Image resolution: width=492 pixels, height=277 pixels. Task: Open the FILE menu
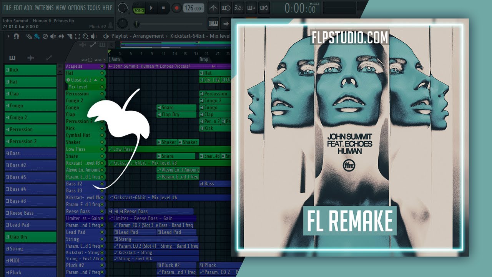[7, 8]
